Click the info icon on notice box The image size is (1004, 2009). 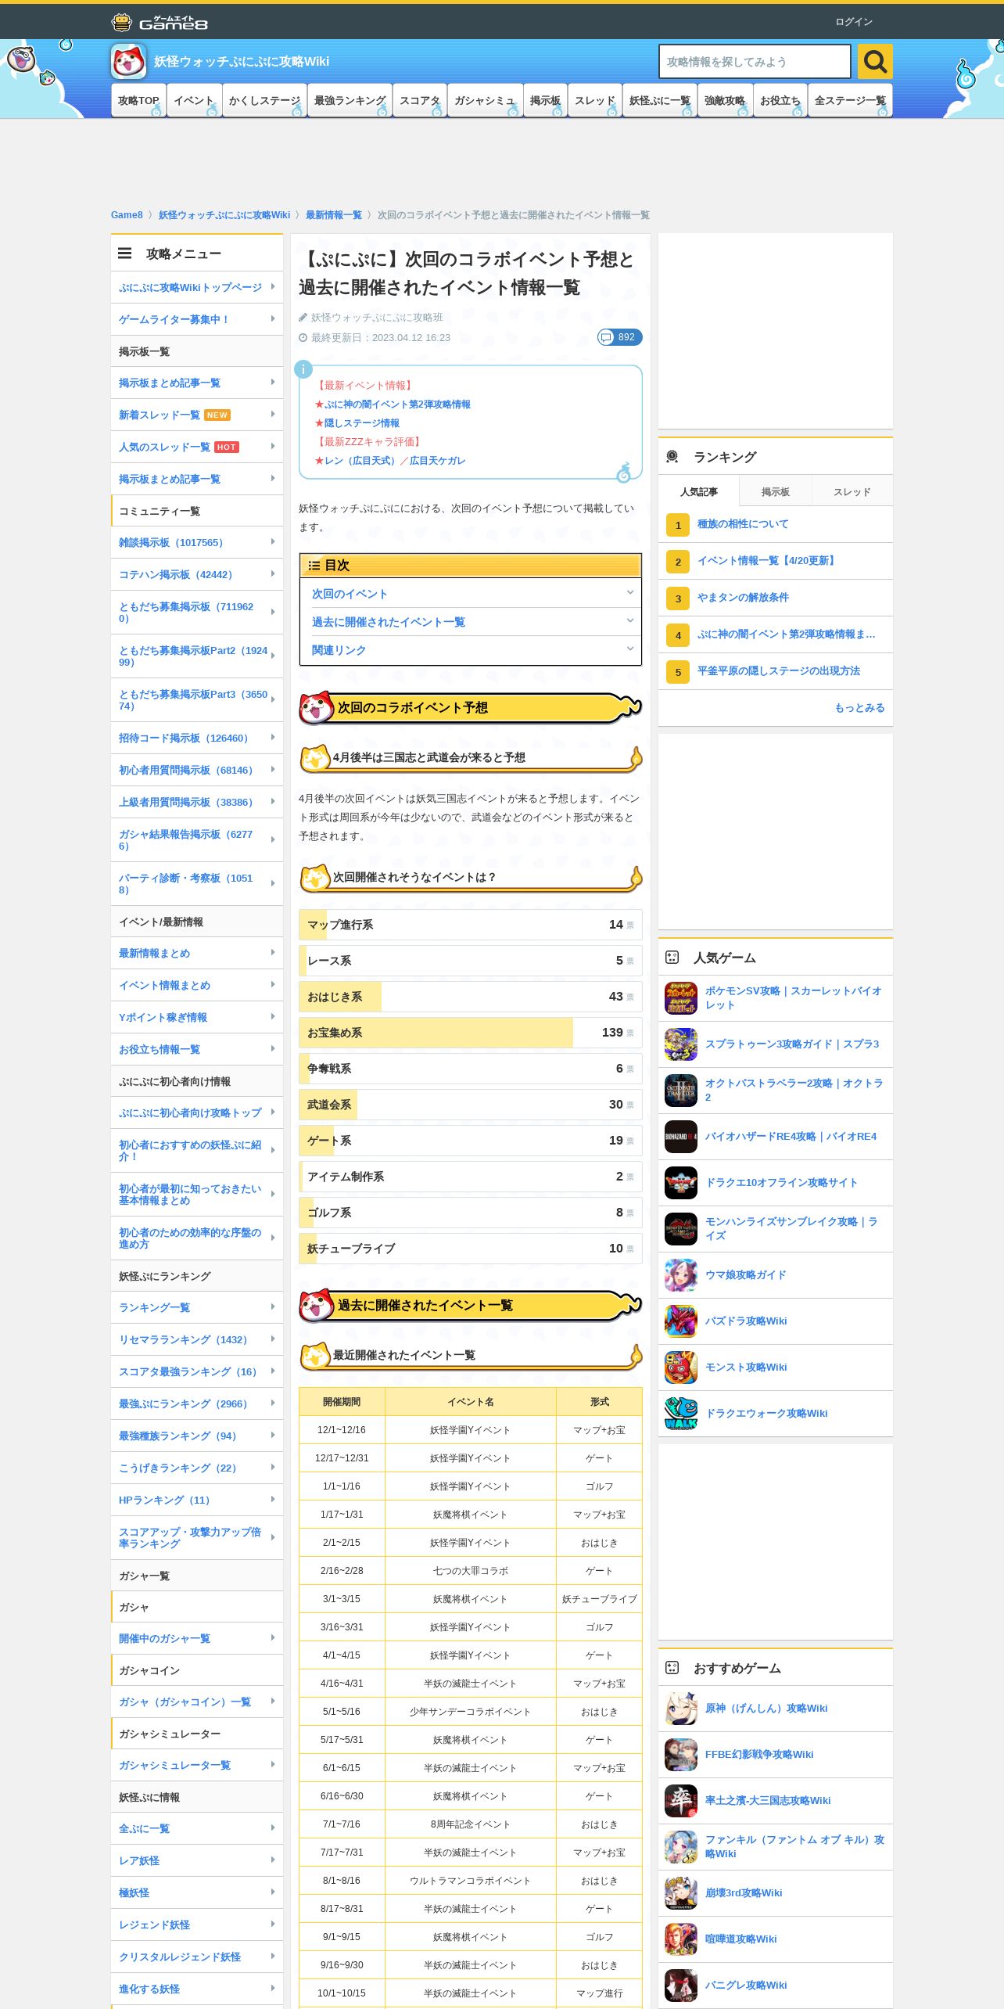[x=303, y=369]
